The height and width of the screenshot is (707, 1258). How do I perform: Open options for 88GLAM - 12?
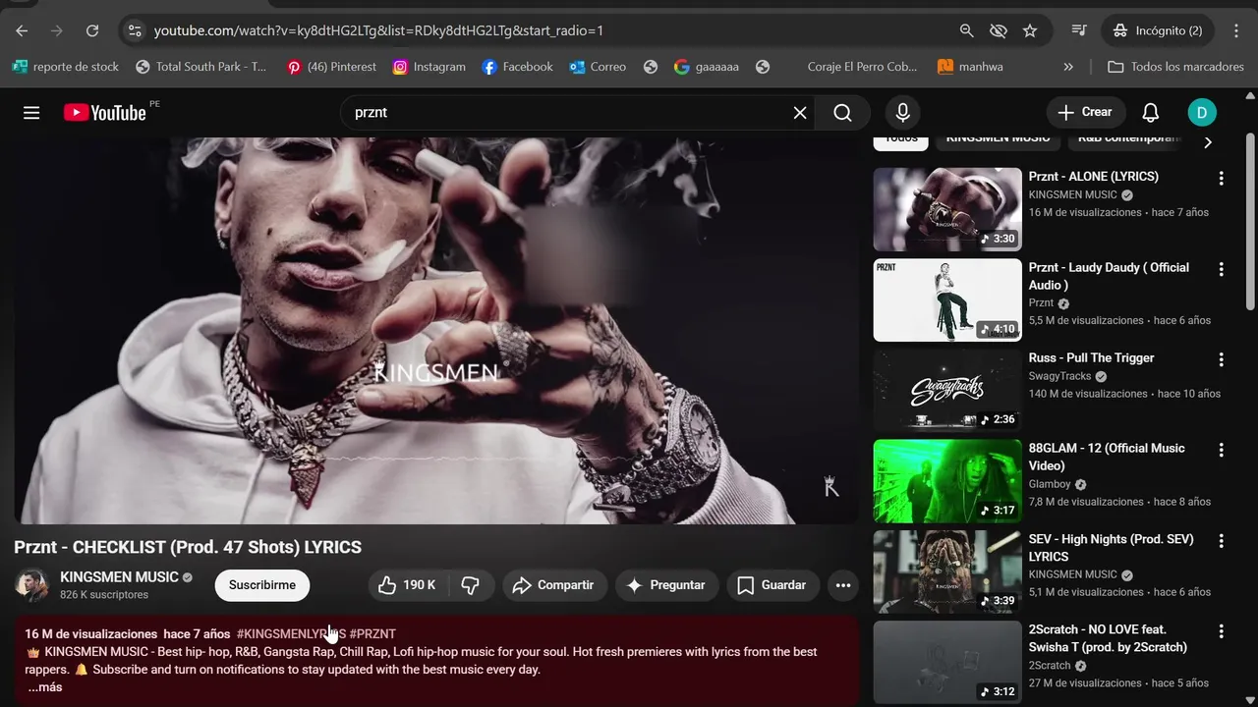pyautogui.click(x=1222, y=450)
